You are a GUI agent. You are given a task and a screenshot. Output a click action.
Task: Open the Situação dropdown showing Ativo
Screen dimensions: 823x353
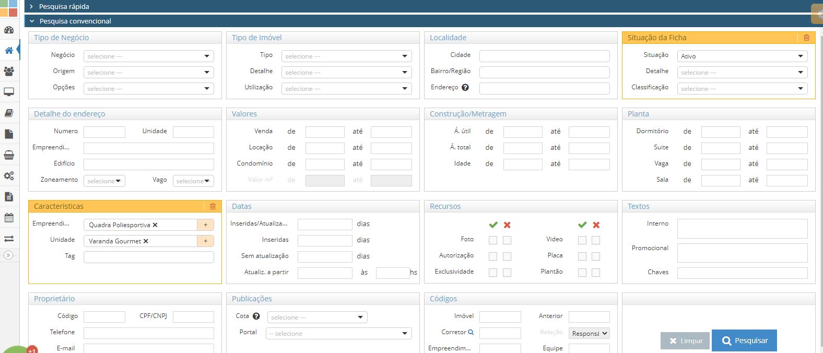click(x=742, y=56)
